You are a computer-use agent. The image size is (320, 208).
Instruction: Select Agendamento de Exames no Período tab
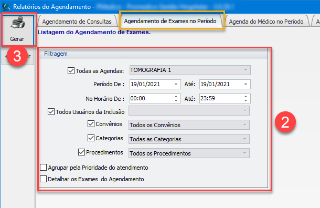tap(170, 21)
